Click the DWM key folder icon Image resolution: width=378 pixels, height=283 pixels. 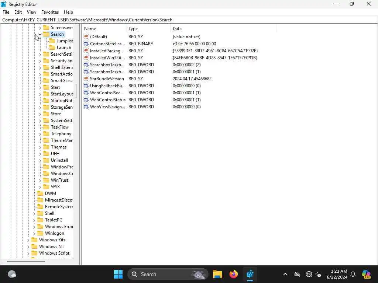pyautogui.click(x=40, y=193)
